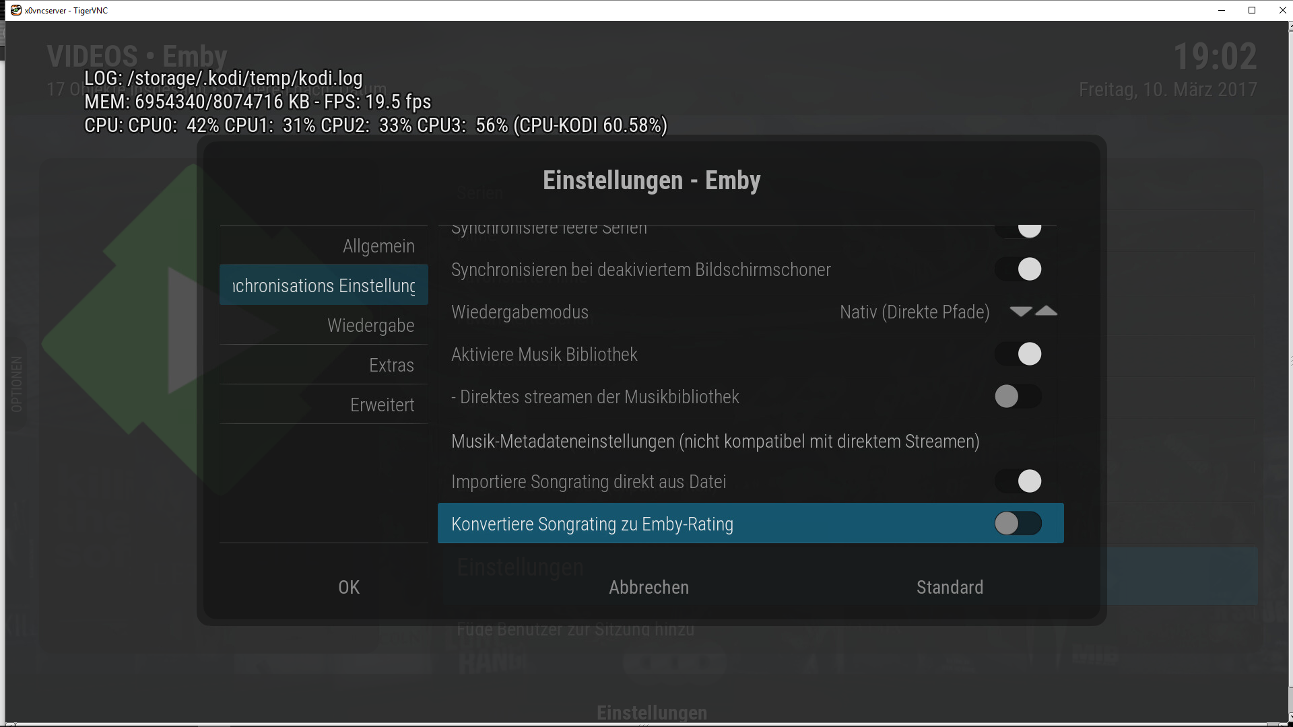Click Einstellungen - Emby dialog title
Viewport: 1293px width, 727px height.
click(x=652, y=180)
